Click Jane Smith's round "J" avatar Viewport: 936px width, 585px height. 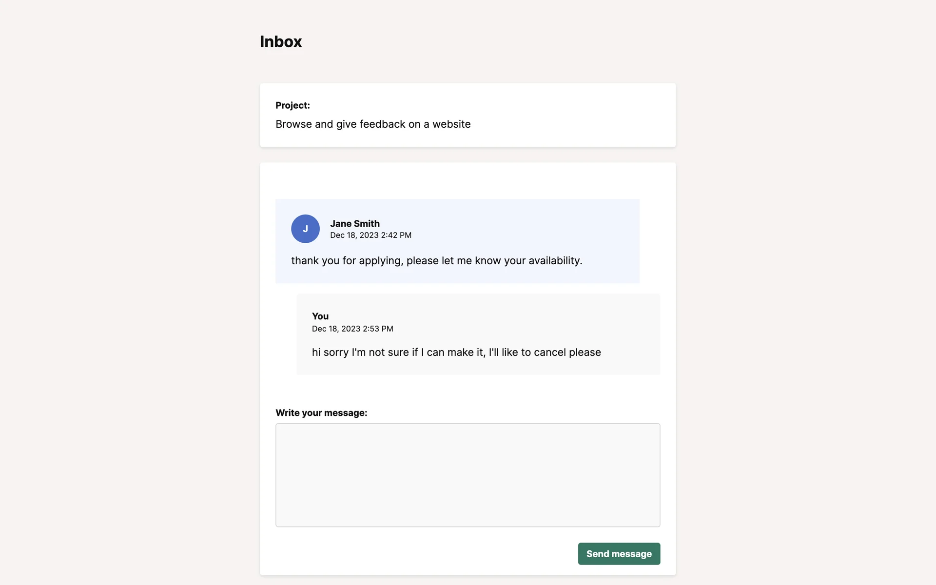tap(305, 229)
